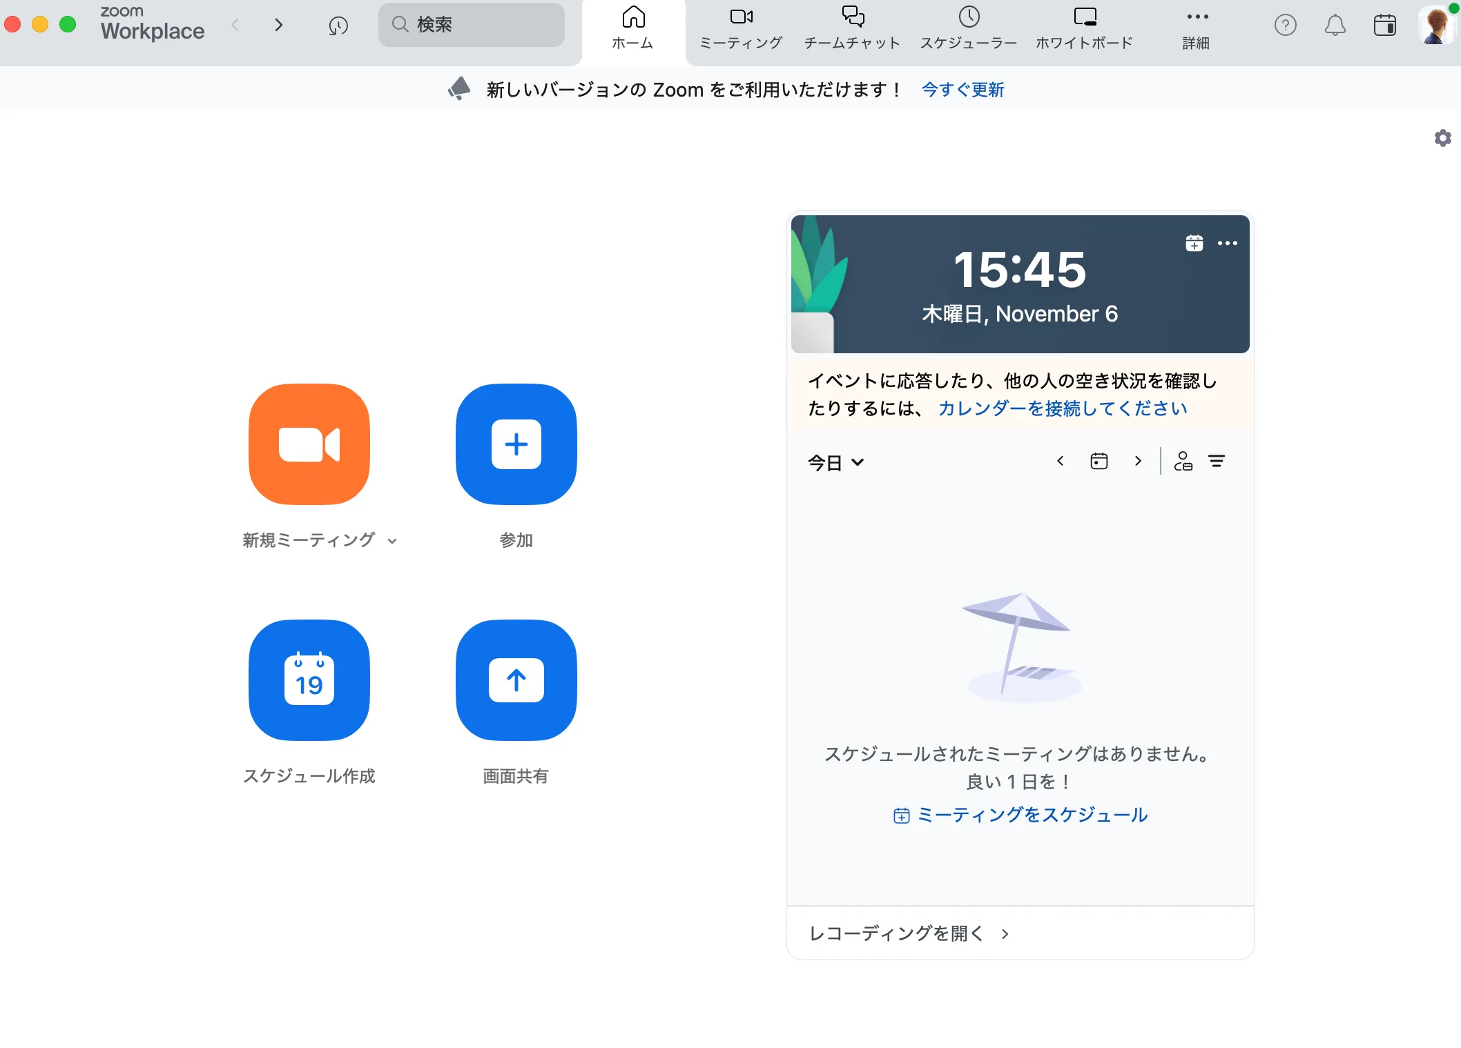Image resolution: width=1461 pixels, height=1048 pixels.
Task: Click the 参加 (Join) icon
Action: point(516,444)
